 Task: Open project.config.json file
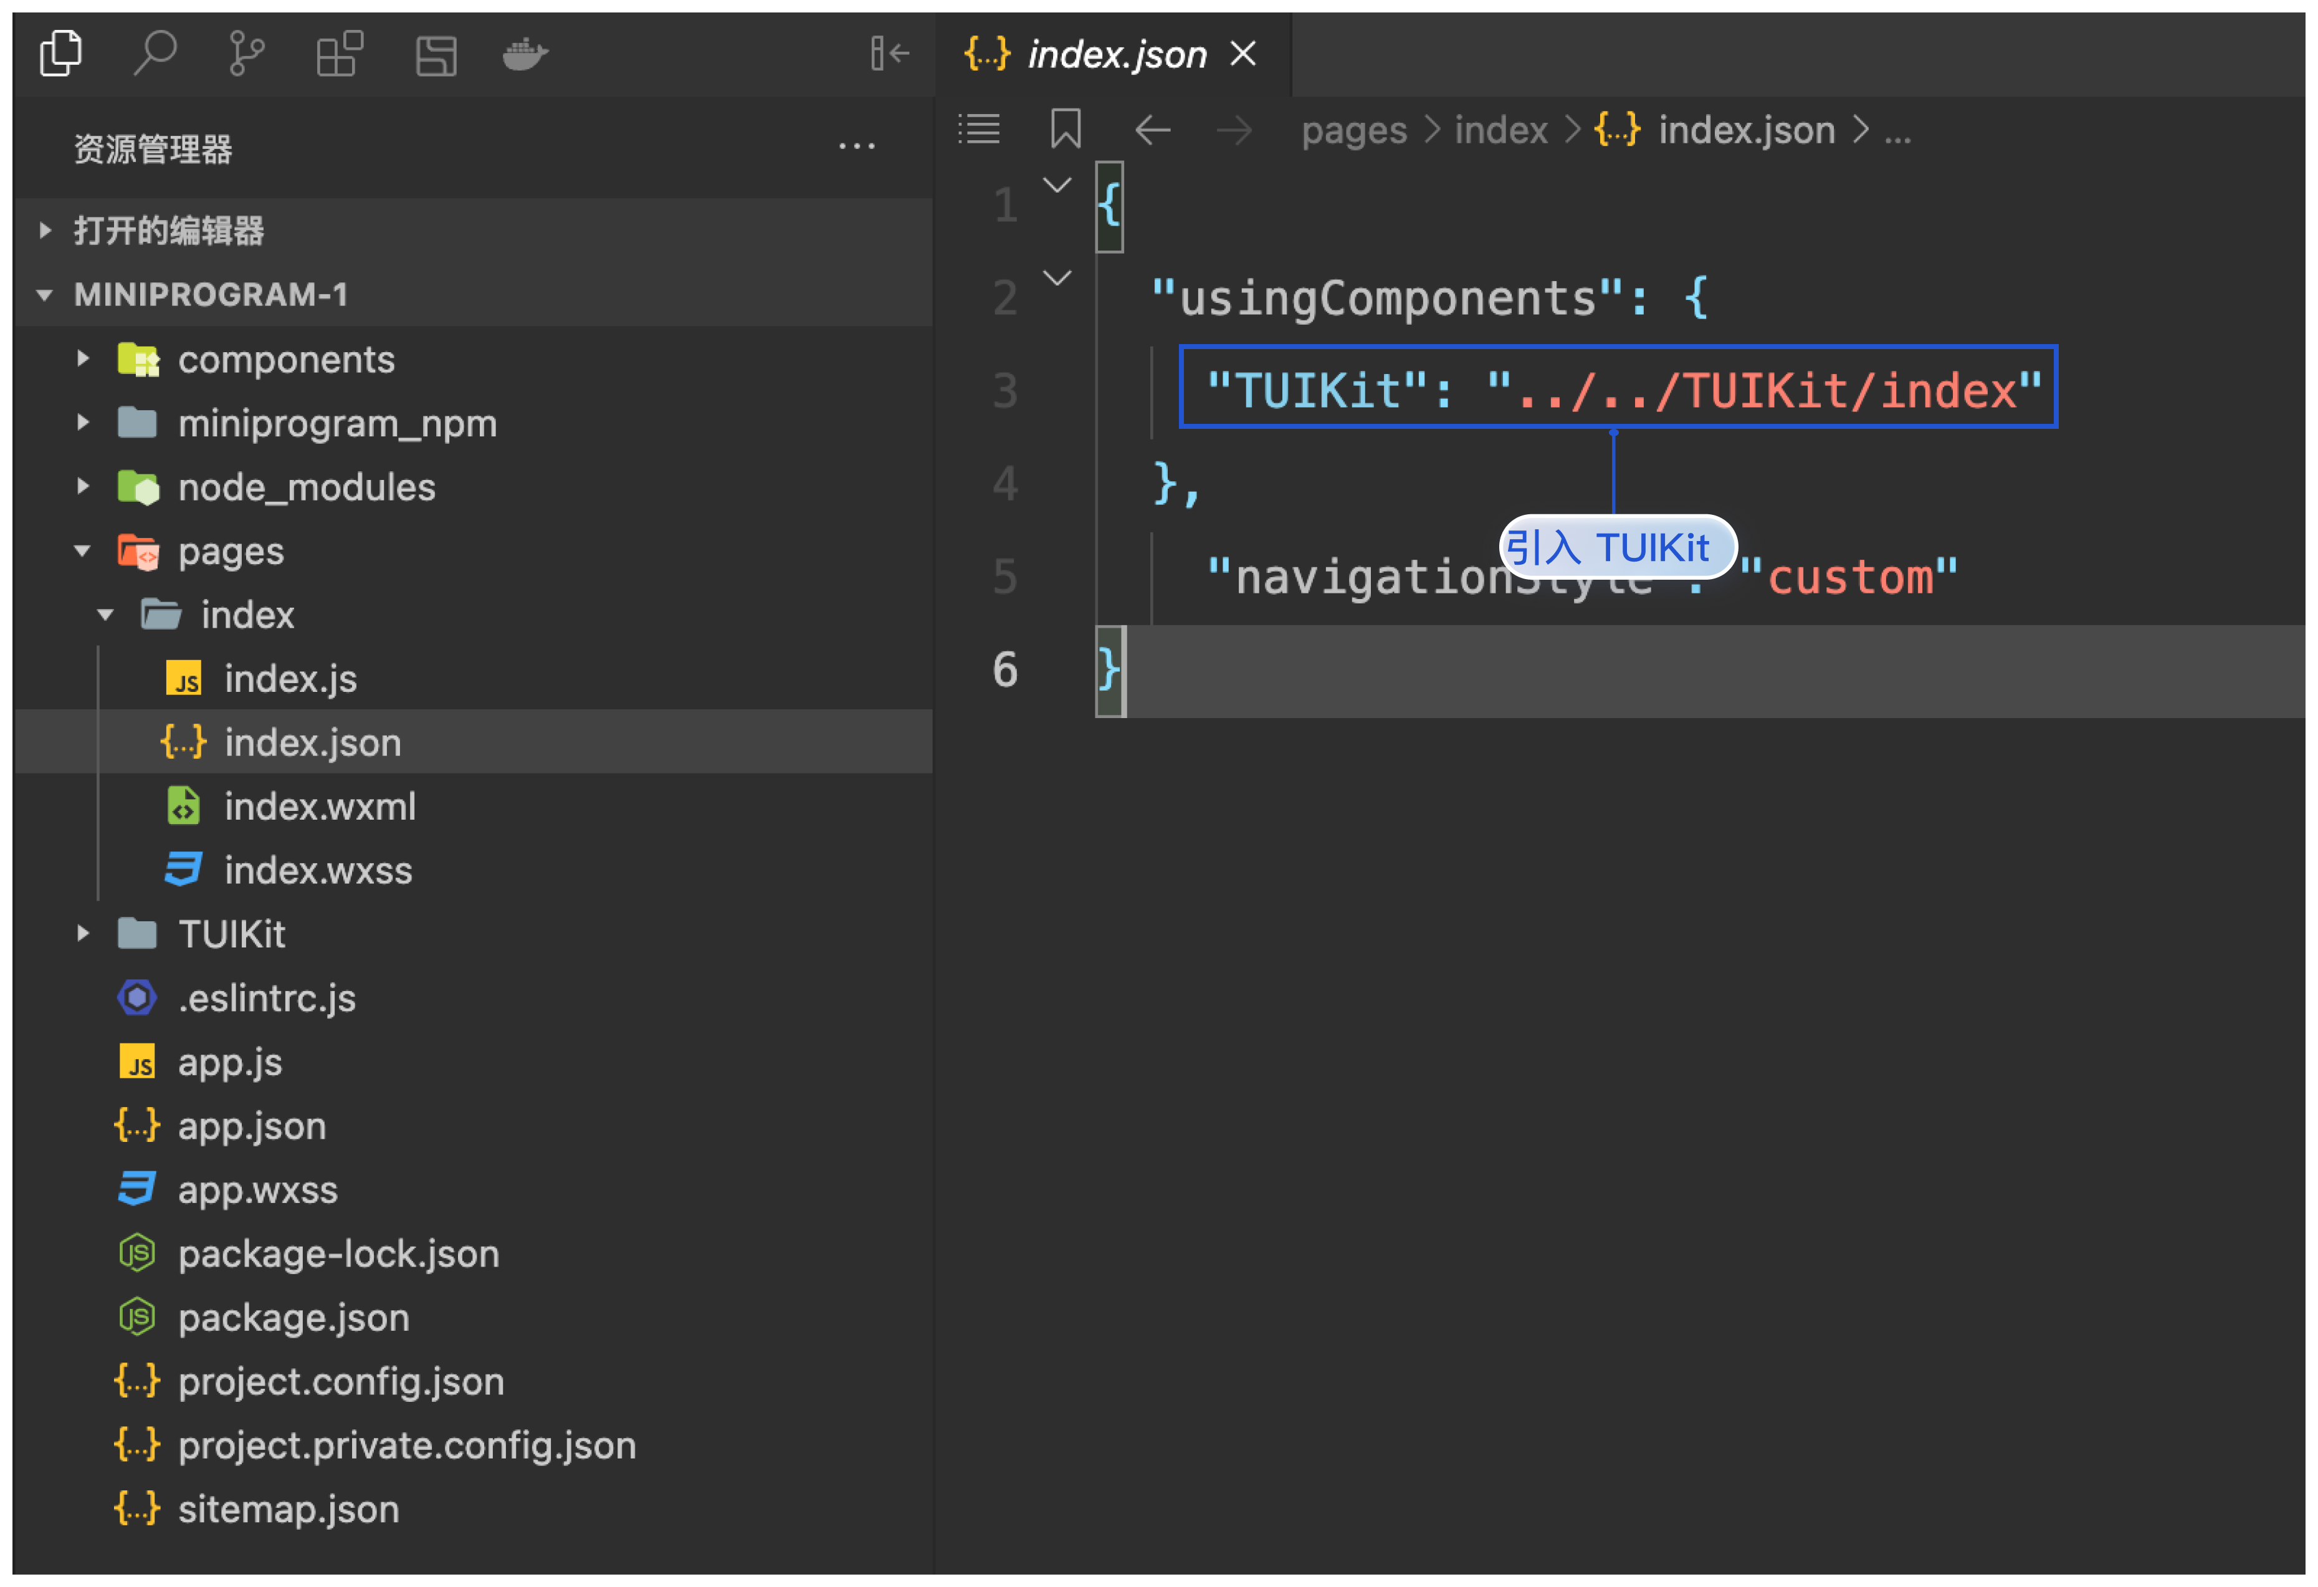474,1381
